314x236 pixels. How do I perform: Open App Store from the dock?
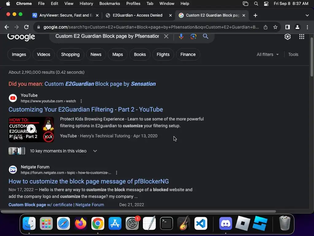(x=115, y=223)
